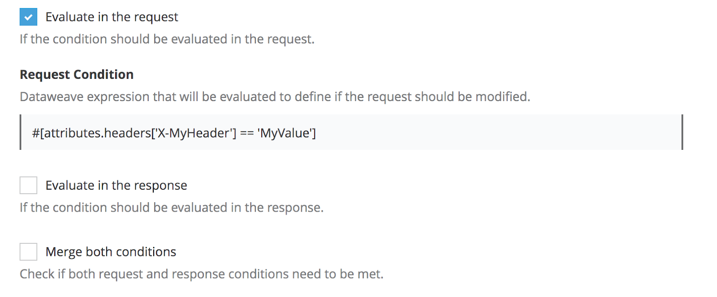
Task: Enable the Evaluate in the response checkbox
Action: coord(28,185)
